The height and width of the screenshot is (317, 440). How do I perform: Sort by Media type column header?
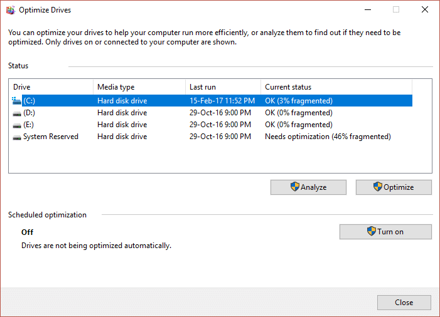(139, 87)
